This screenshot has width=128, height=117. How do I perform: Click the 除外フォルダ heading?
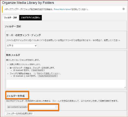13,55
